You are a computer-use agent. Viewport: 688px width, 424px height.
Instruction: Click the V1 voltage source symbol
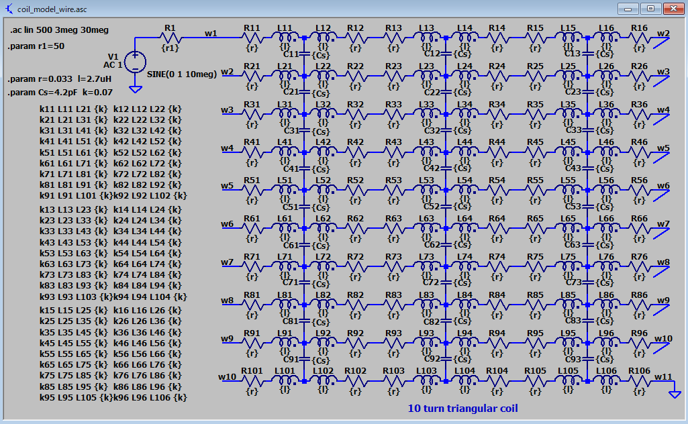pos(135,62)
